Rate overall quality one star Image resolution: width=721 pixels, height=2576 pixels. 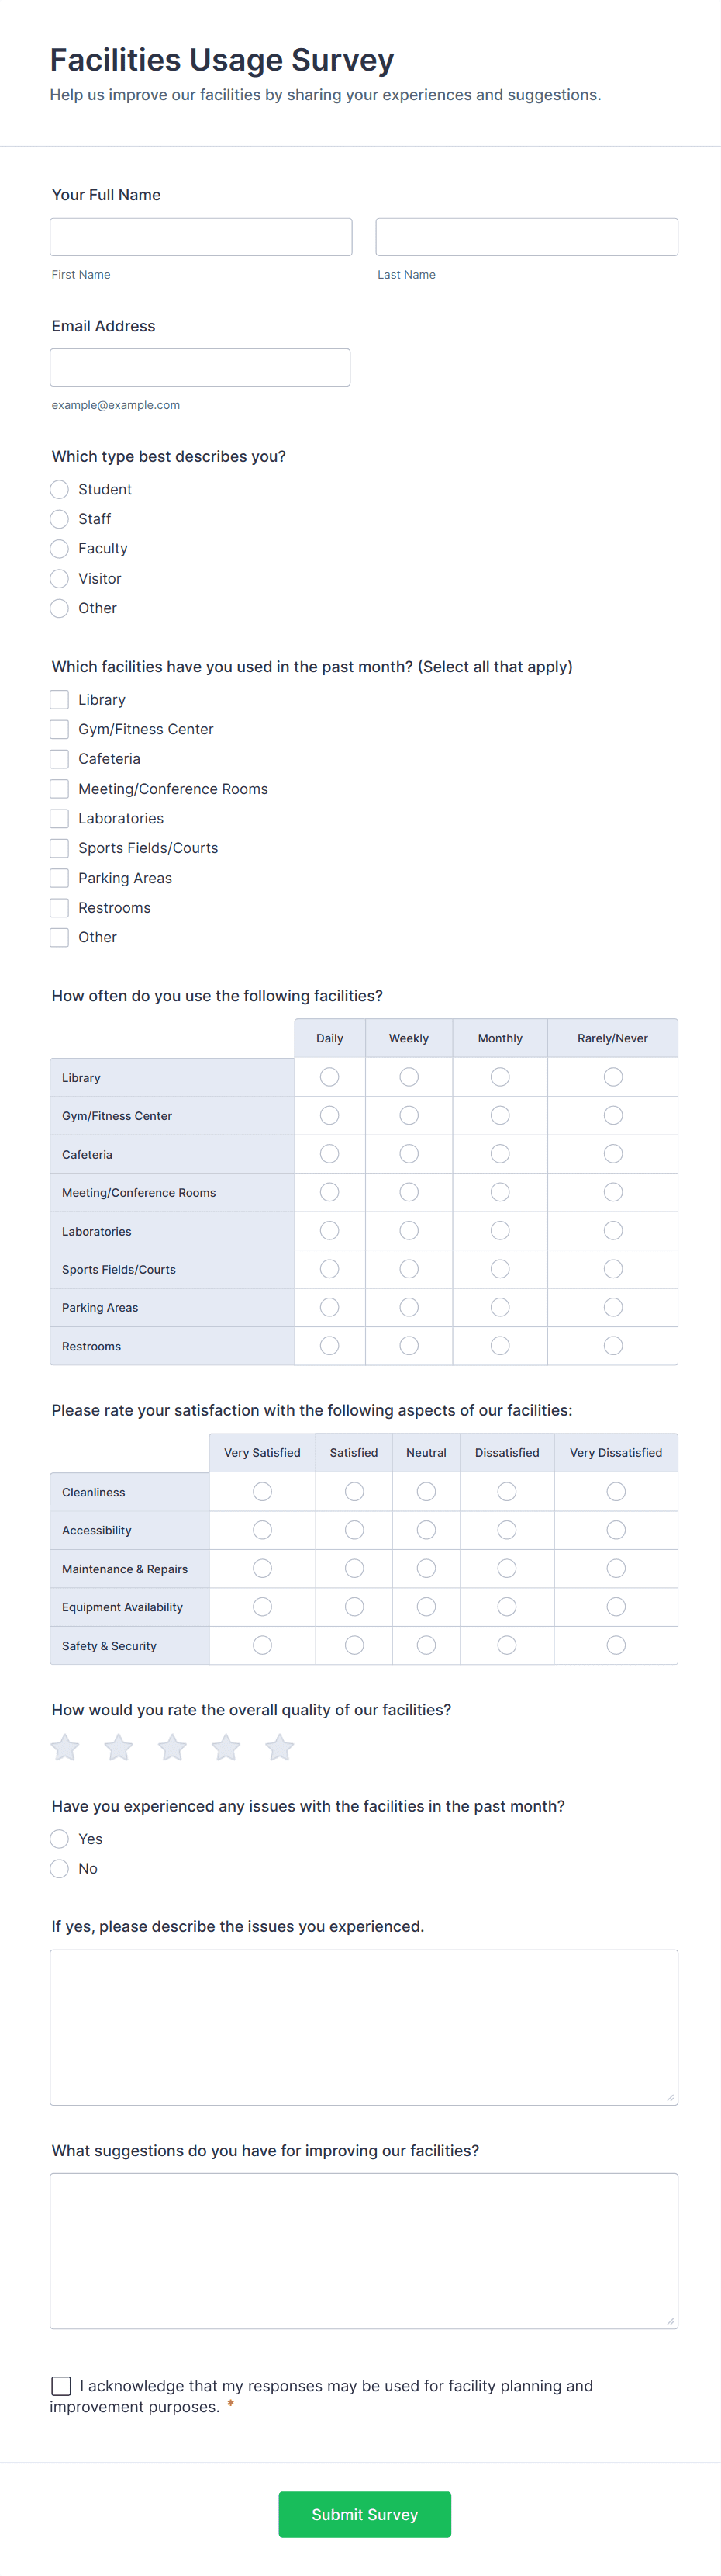coord(65,1747)
